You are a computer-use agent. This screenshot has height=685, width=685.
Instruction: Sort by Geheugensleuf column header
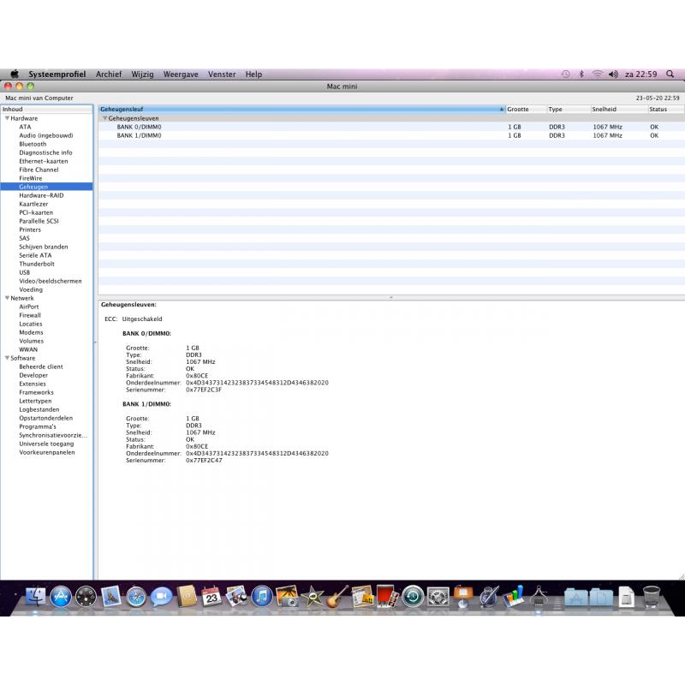301,110
